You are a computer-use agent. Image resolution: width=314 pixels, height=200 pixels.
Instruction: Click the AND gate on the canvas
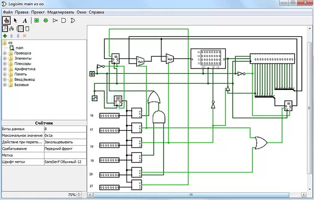click(159, 116)
